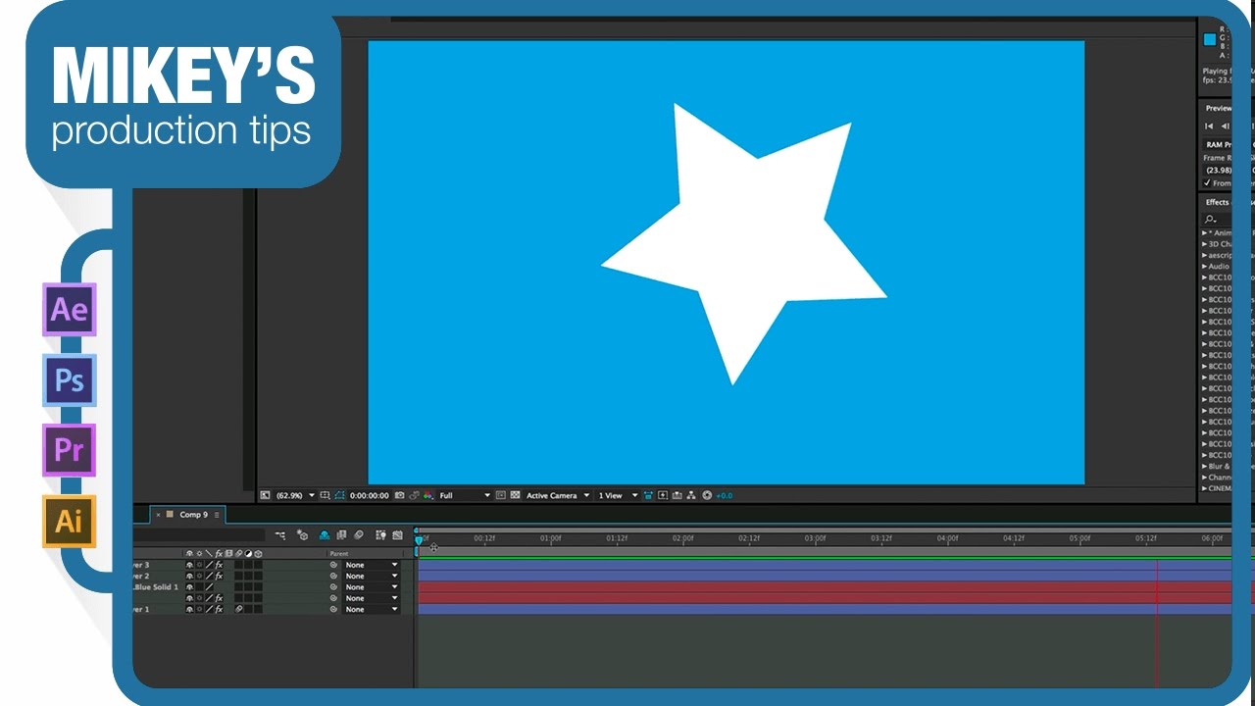The image size is (1255, 706).
Task: Toggle the fx switch on Layer 1
Action: click(219, 609)
